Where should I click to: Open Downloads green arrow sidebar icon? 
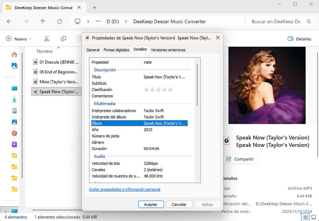point(14,99)
